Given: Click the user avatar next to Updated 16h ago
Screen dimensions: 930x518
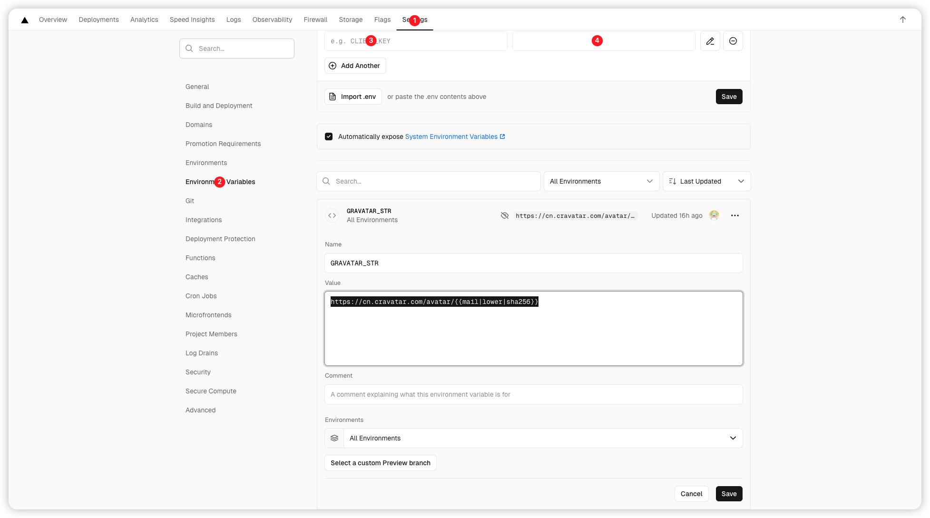Looking at the screenshot, I should 714,215.
